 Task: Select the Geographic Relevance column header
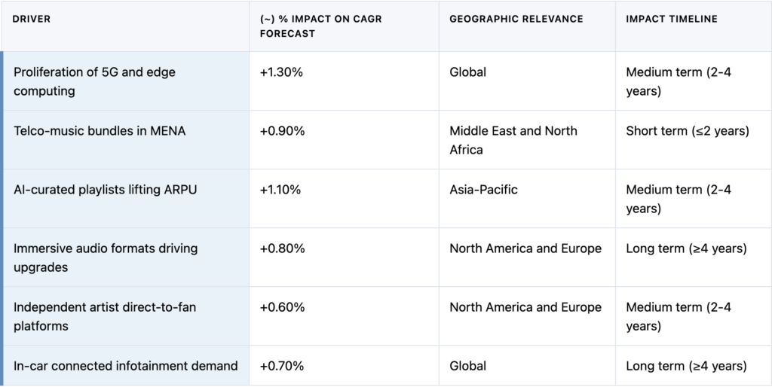[516, 19]
